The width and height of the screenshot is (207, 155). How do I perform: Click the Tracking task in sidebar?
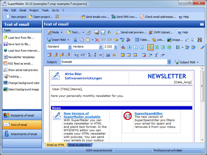[12, 76]
